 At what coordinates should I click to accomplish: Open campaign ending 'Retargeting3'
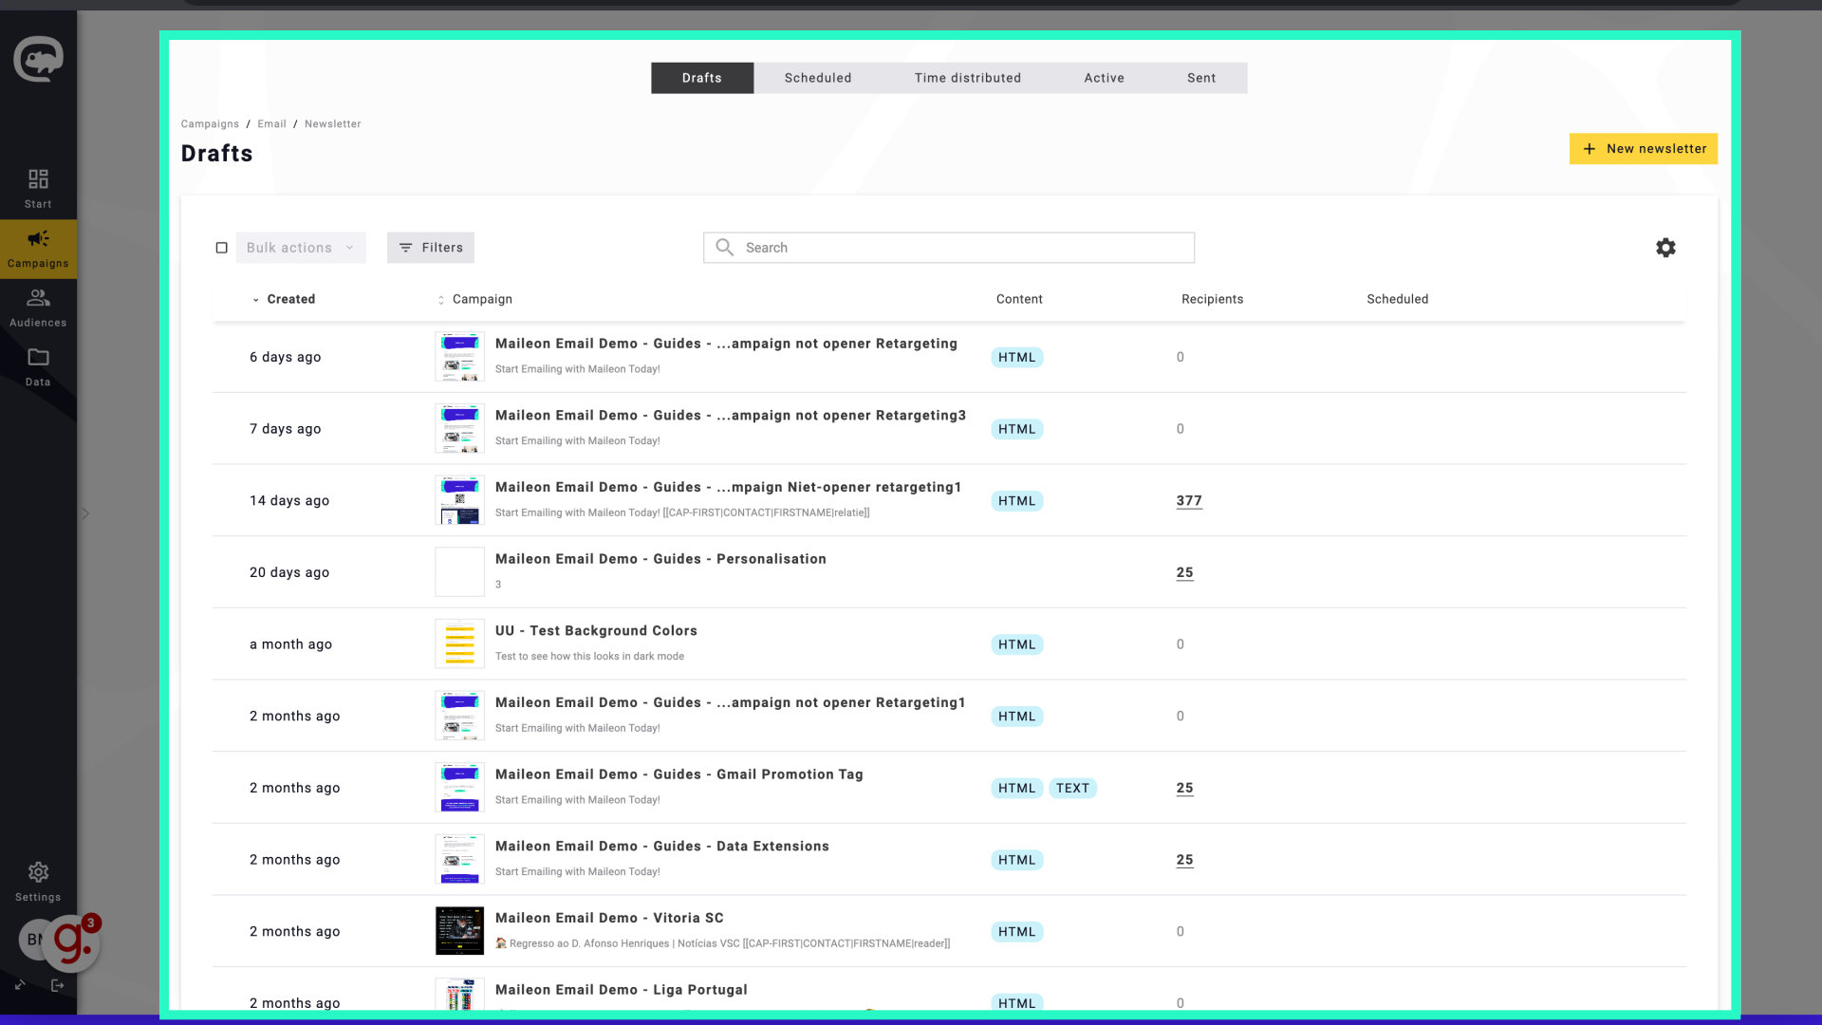[x=731, y=416]
